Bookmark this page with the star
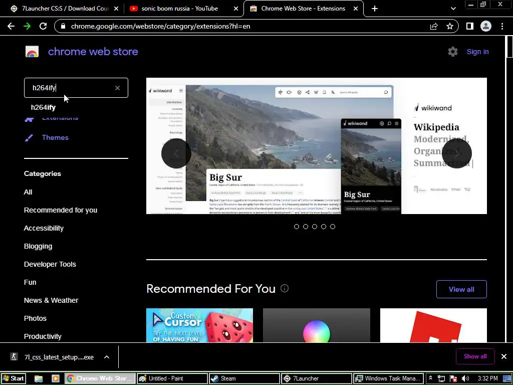 point(450,26)
